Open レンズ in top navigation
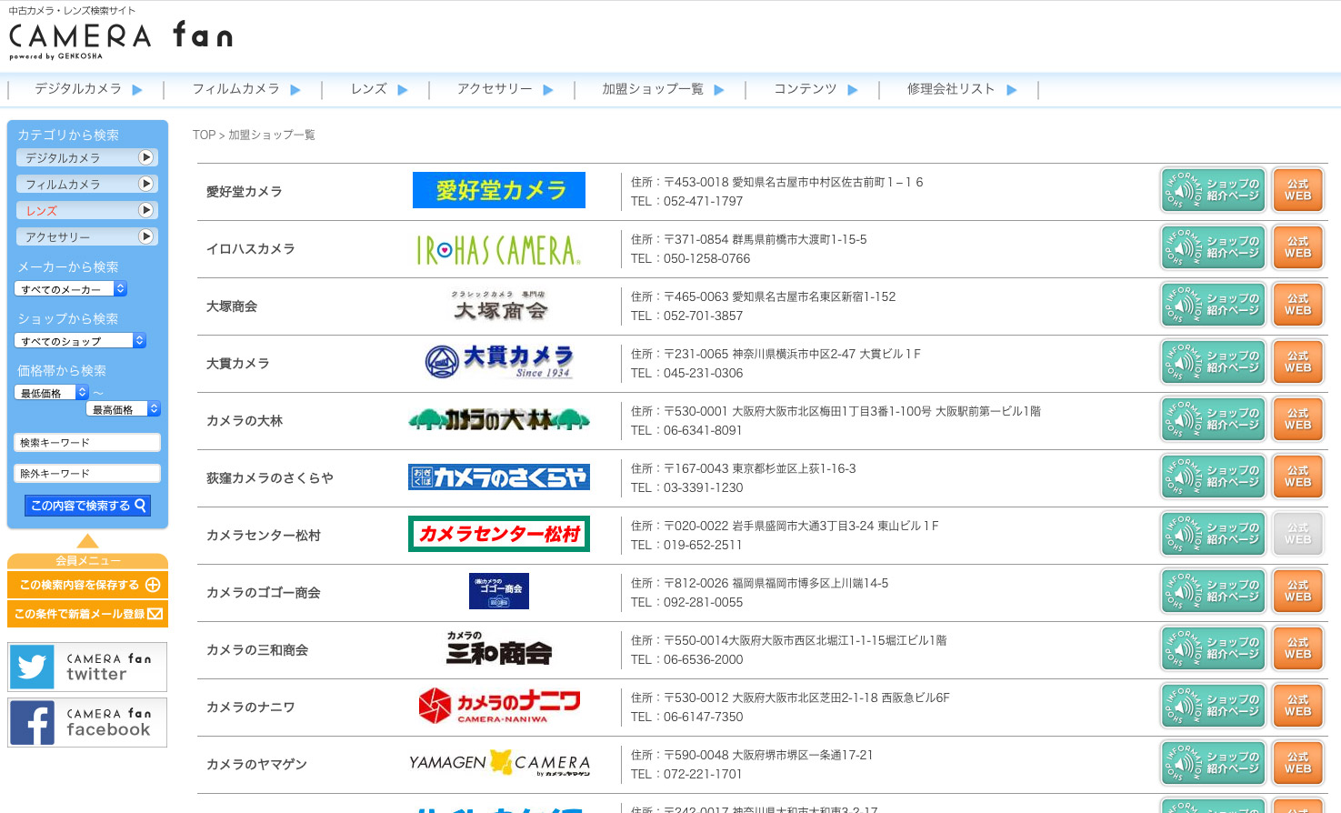The image size is (1341, 813). (x=378, y=89)
